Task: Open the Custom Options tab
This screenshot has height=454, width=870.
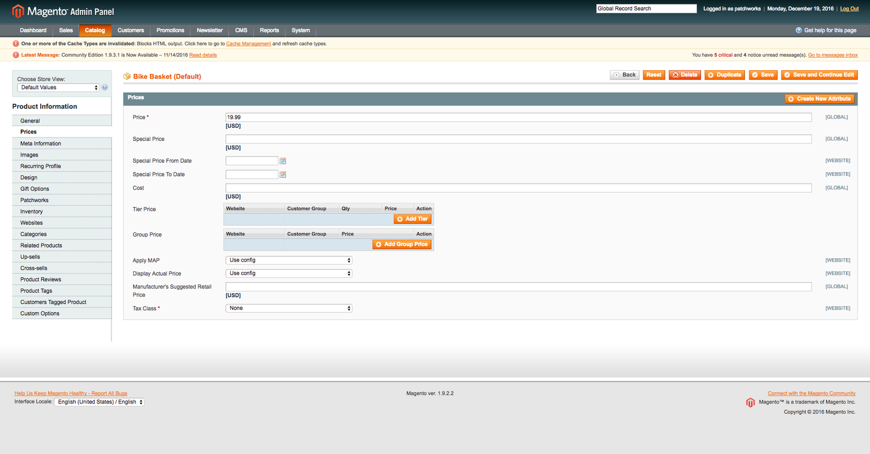Action: point(62,314)
